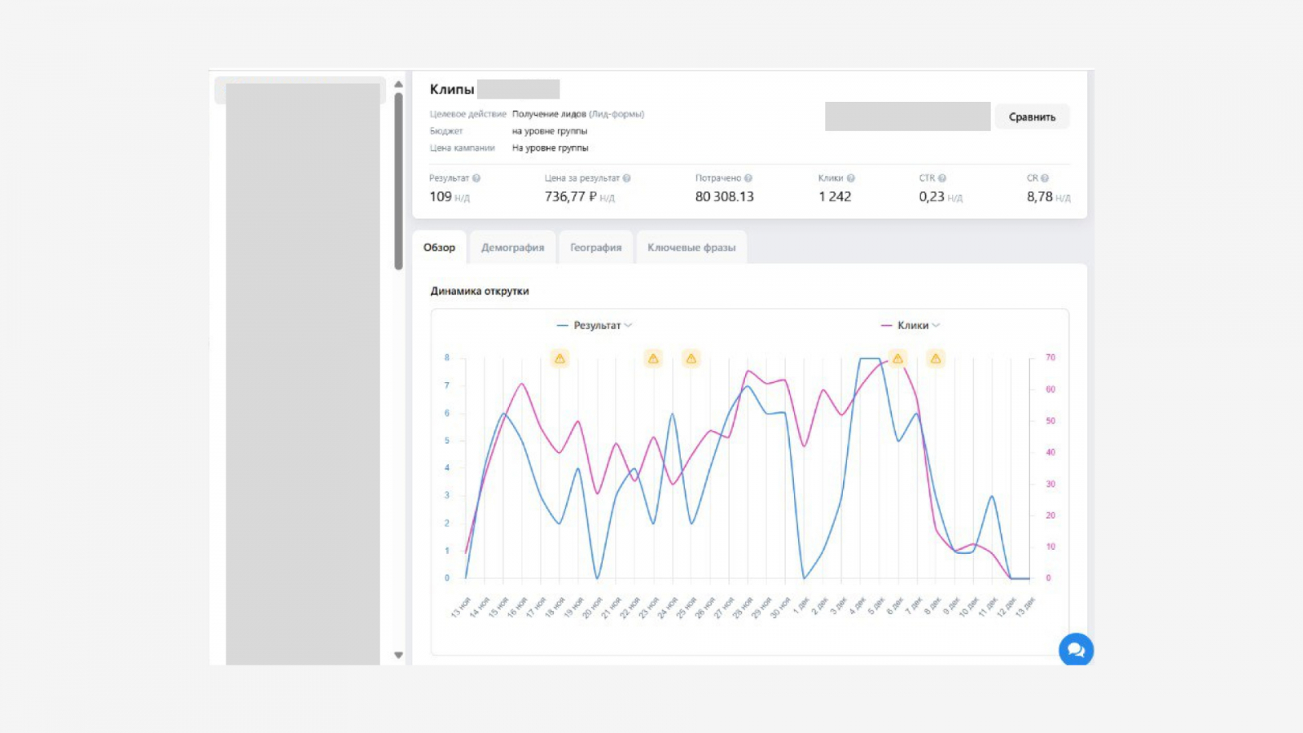
Task: Click help icon beside Клики metric
Action: [x=850, y=178]
